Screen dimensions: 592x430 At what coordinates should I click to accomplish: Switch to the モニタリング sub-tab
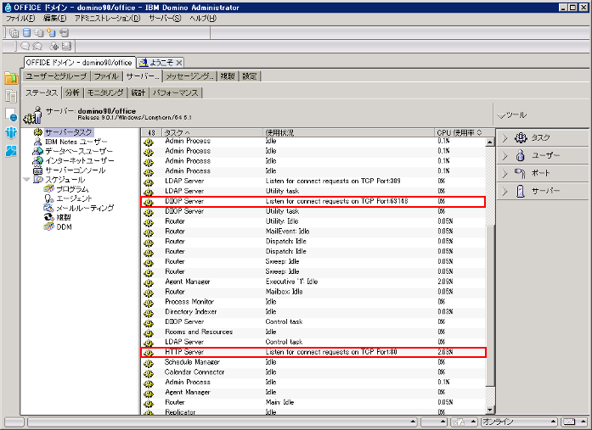105,92
